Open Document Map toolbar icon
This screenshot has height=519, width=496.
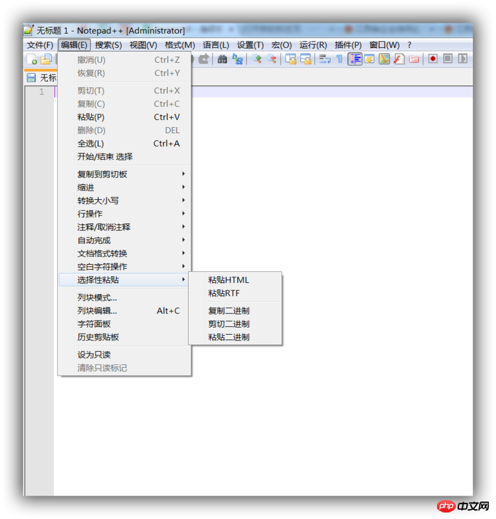tap(384, 59)
